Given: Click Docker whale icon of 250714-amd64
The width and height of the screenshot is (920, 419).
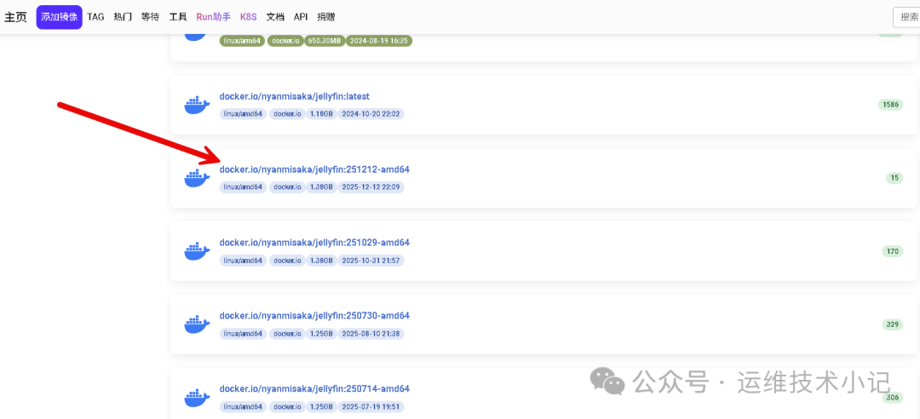Looking at the screenshot, I should coord(197,398).
